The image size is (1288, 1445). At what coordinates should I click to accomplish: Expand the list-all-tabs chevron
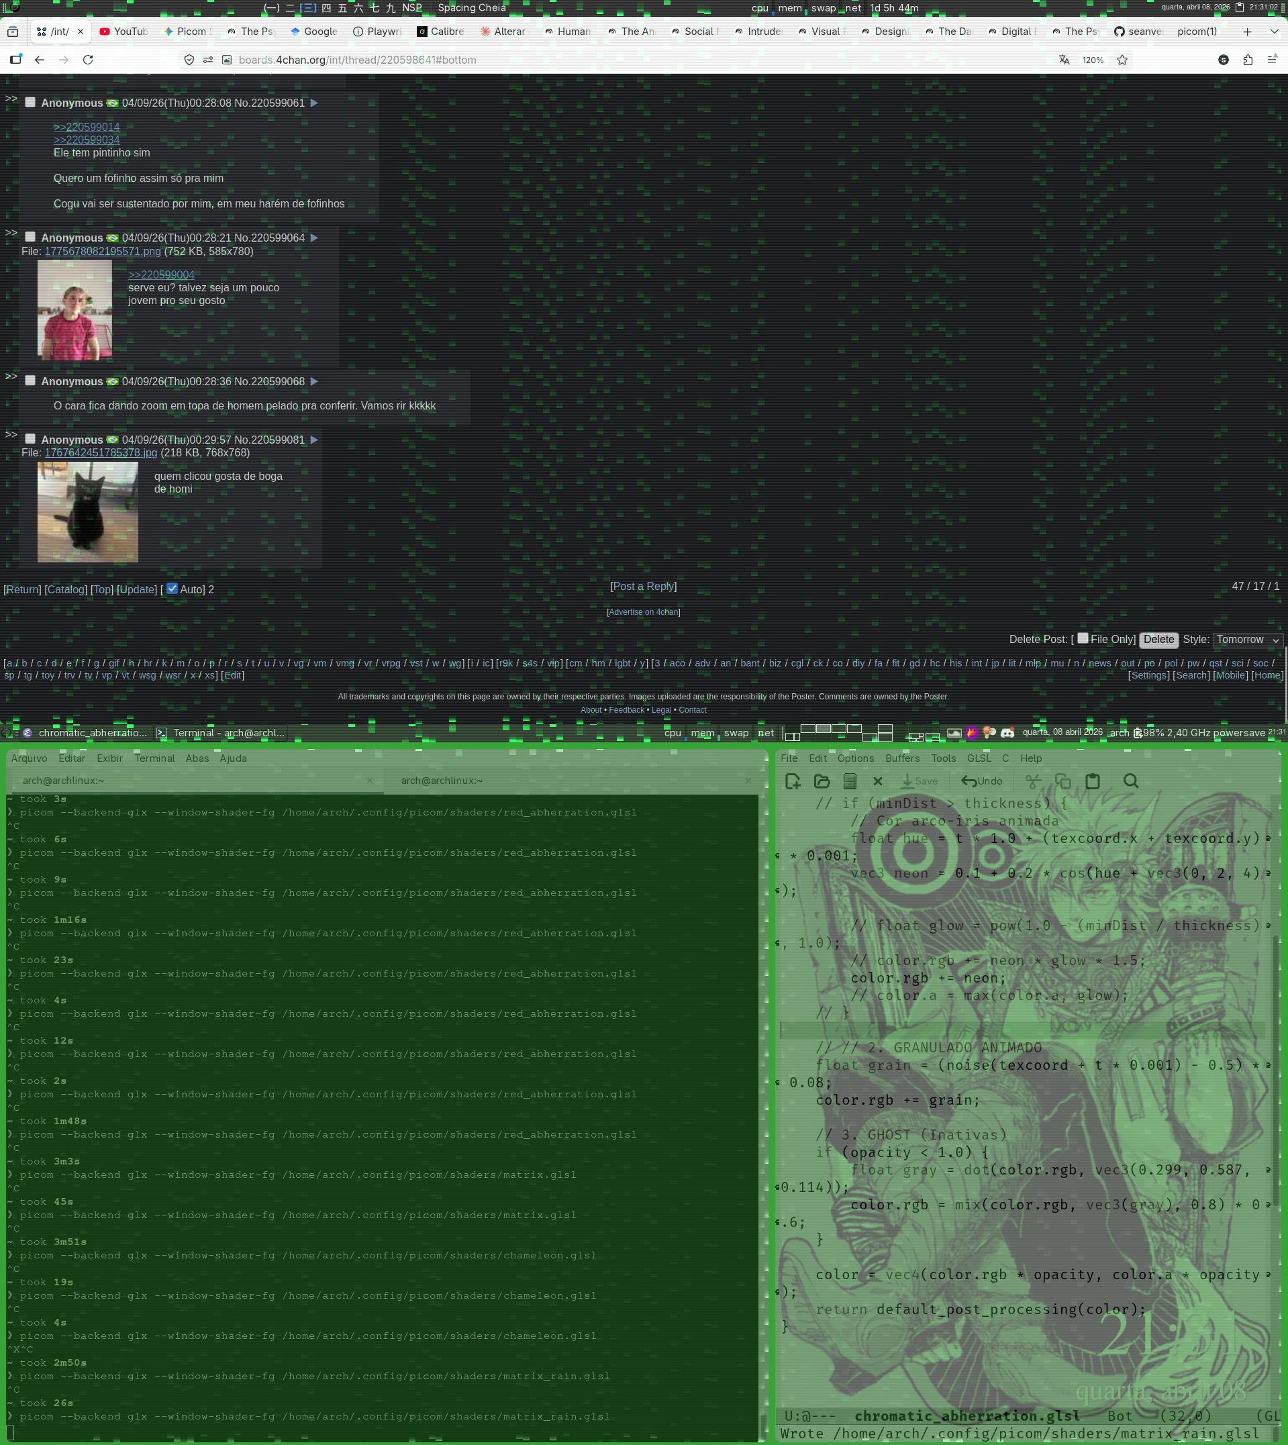pyautogui.click(x=1275, y=32)
